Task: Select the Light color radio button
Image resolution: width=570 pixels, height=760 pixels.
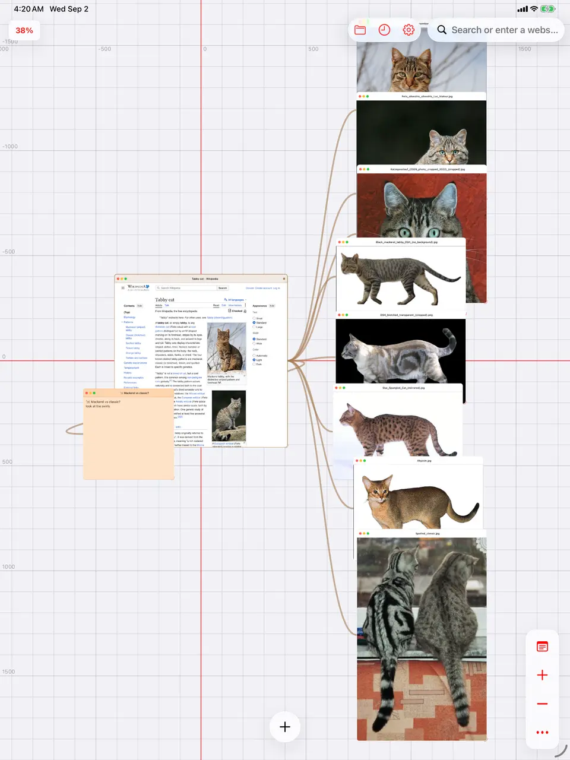Action: pos(254,360)
